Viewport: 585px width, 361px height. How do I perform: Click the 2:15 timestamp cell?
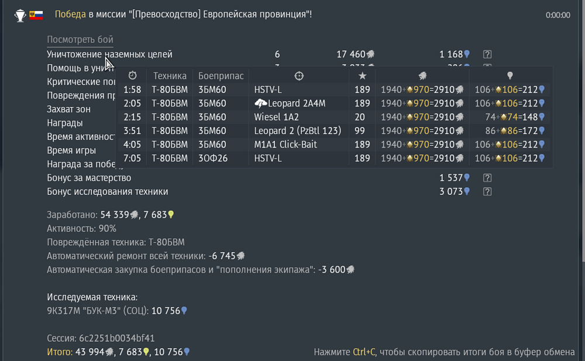132,117
